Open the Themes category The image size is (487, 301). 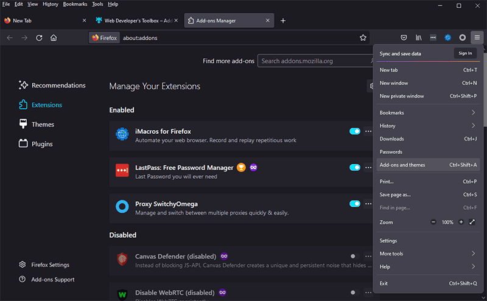coord(37,125)
